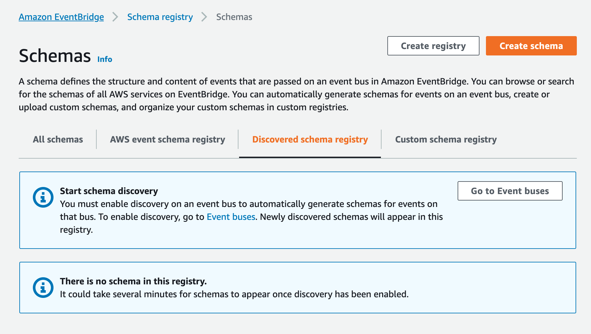Viewport: 591px width, 334px height.
Task: Open the Amazon EventBridge breadcrumb link
Action: (61, 17)
